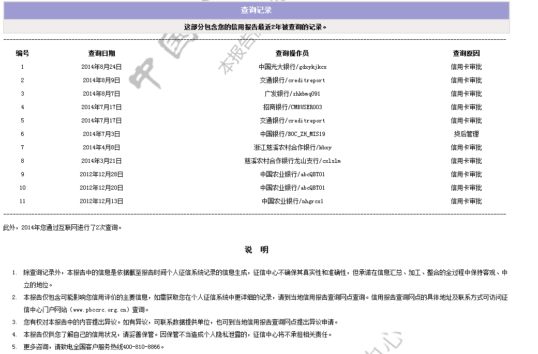The image size is (538, 354).
Task: Select operator 广发银行/zhkbmq091
Action: 292,94
